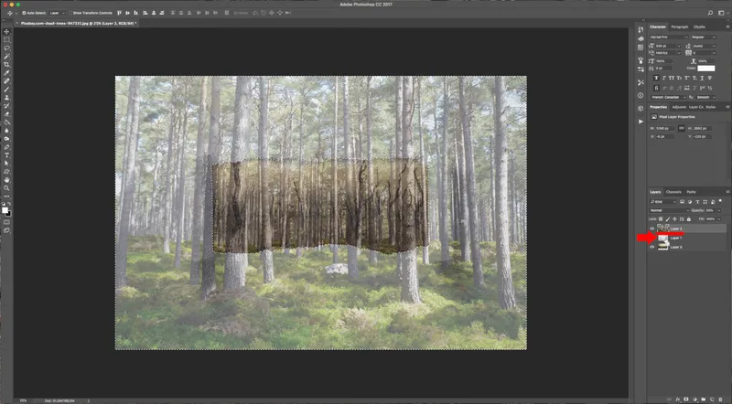The height and width of the screenshot is (404, 732).
Task: Select the Move tool in toolbar
Action: pos(6,32)
